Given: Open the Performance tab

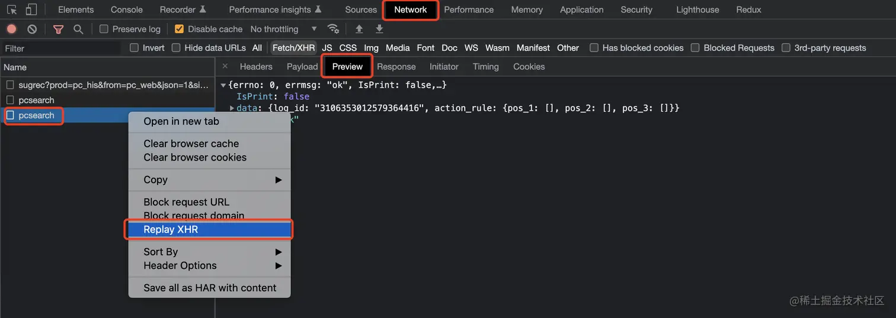Looking at the screenshot, I should pyautogui.click(x=469, y=9).
